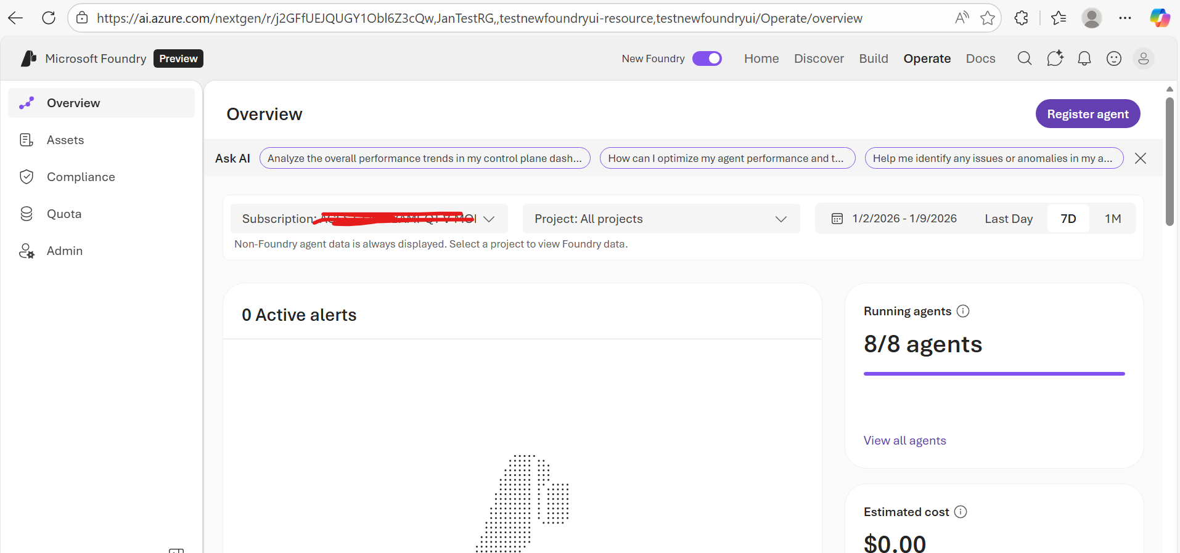The image size is (1180, 553).
Task: Click the '8/8 agents' value
Action: (x=923, y=344)
